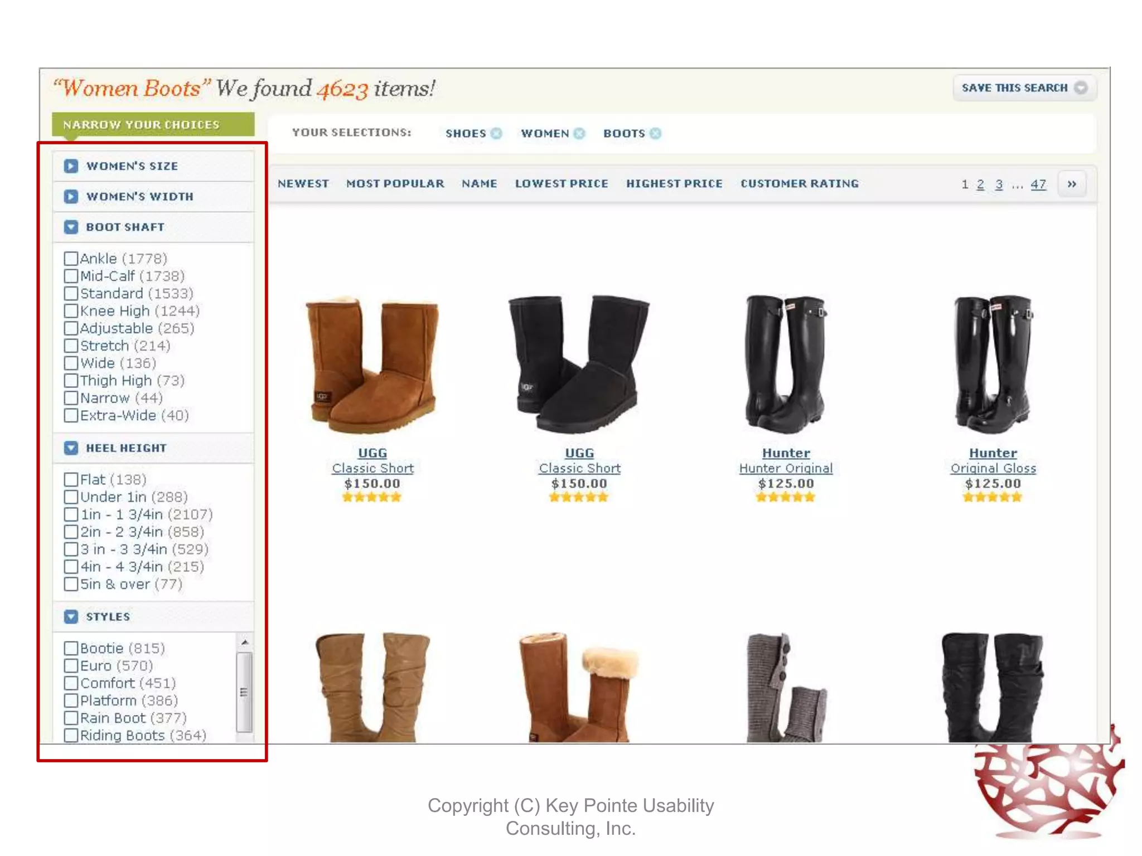1142x856 pixels.
Task: Sort results by Customer Rating
Action: click(x=800, y=184)
